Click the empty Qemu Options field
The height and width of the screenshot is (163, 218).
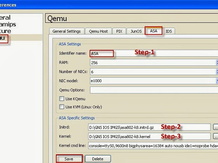[154, 90]
